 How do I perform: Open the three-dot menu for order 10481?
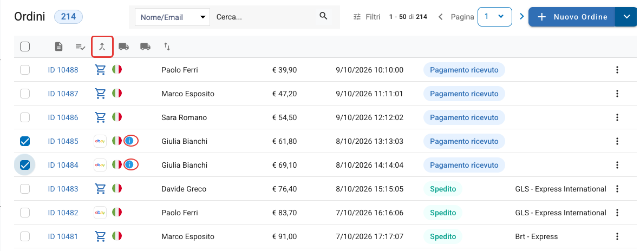tap(617, 236)
